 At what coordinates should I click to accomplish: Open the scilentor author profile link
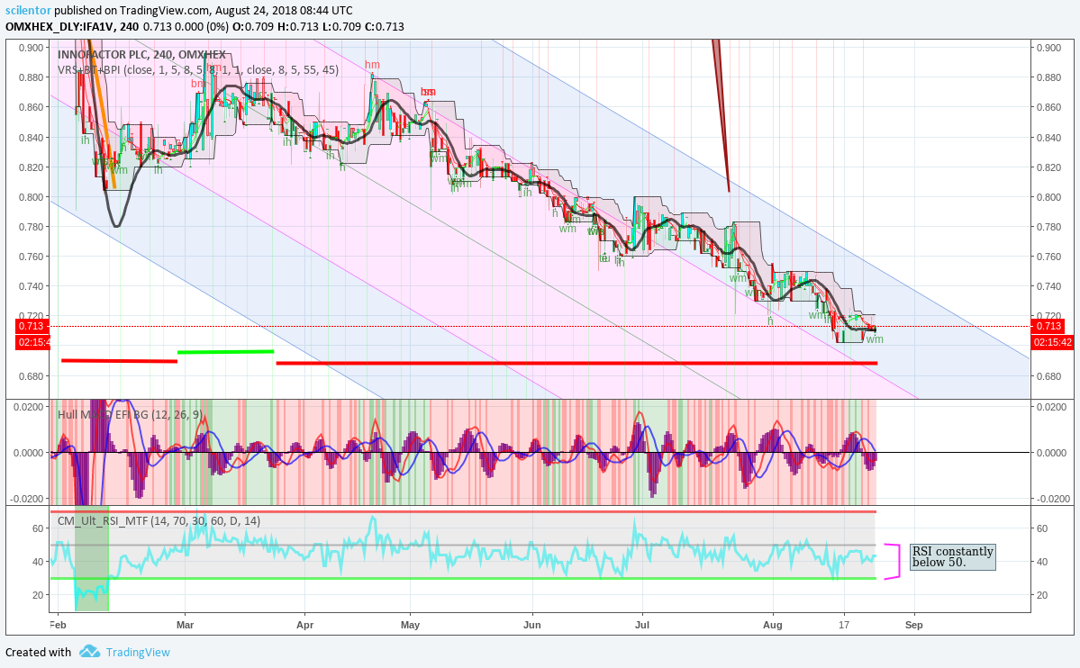tap(28, 10)
